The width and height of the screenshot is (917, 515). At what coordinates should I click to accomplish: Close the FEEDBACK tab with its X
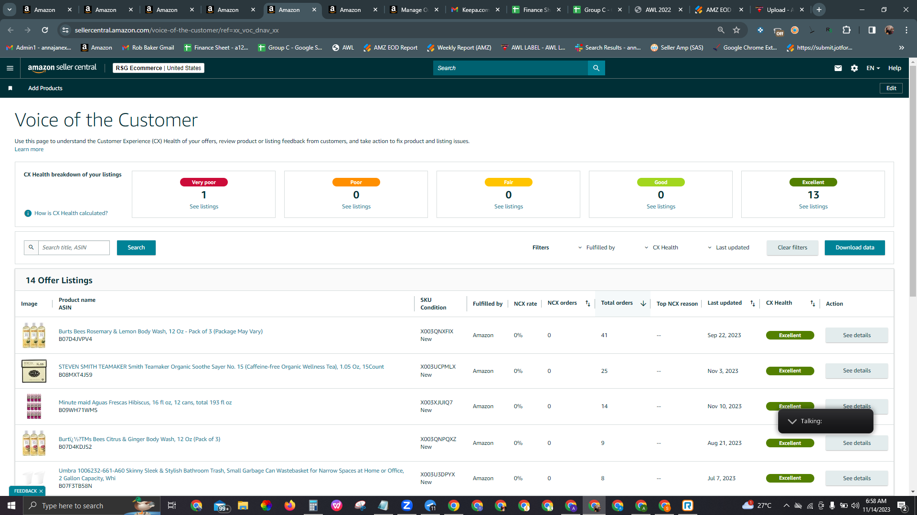pyautogui.click(x=41, y=491)
